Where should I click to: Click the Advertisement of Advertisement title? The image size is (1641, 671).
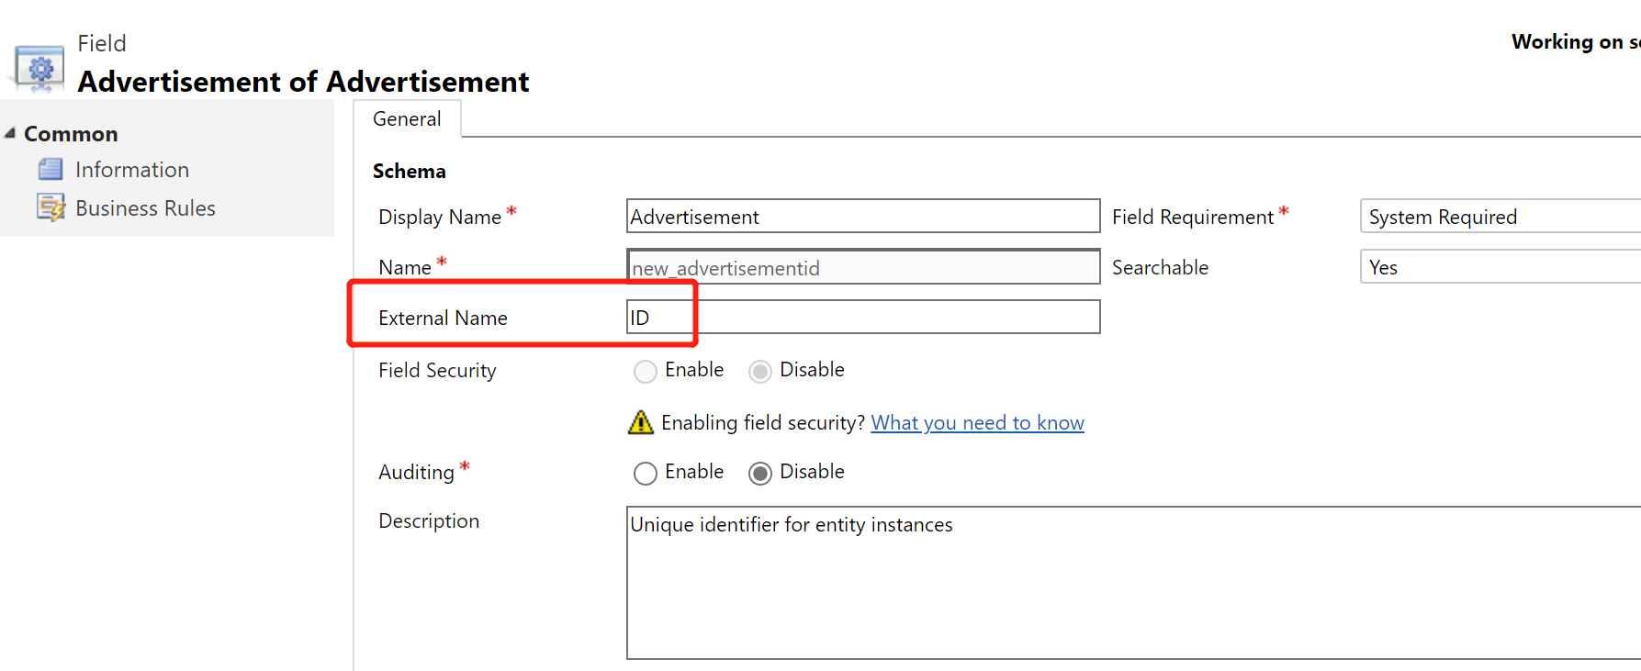pyautogui.click(x=303, y=81)
